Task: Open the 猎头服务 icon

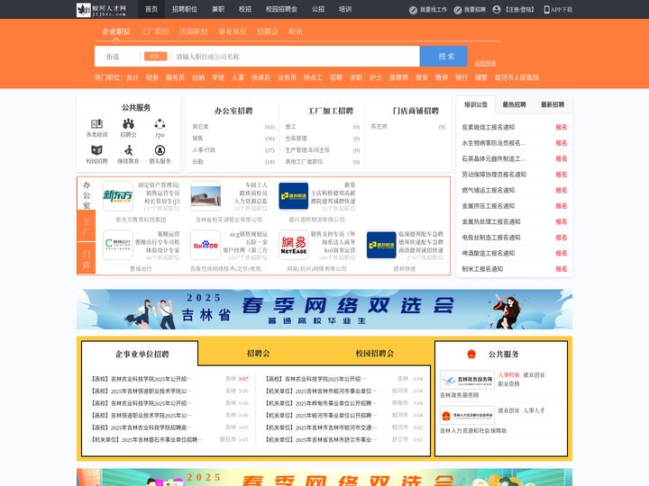Action: pos(160,150)
